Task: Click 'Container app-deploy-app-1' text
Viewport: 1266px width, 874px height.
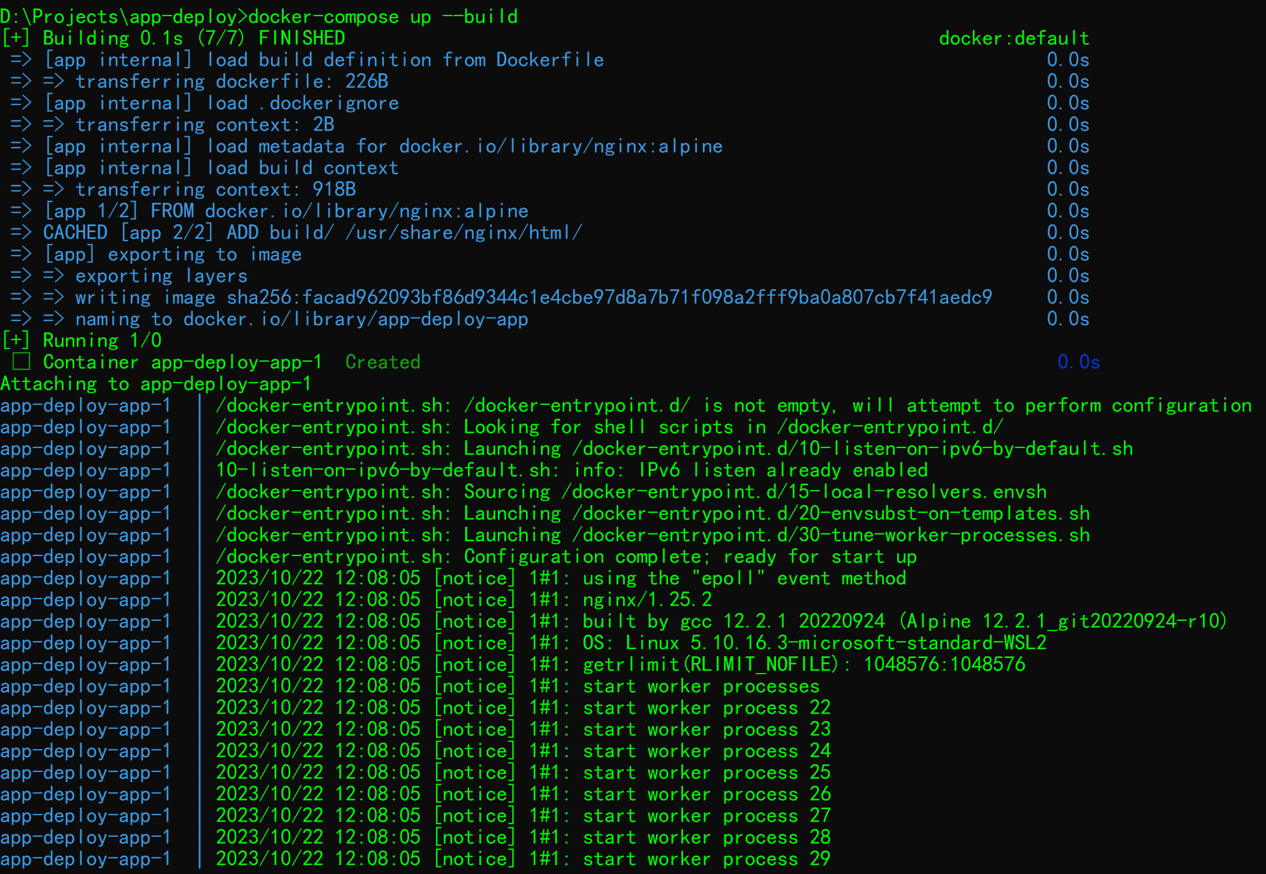Action: coord(183,362)
